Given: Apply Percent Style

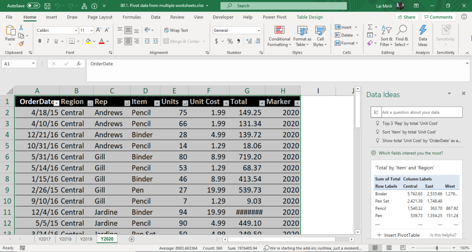Looking at the screenshot, I should click(230, 41).
